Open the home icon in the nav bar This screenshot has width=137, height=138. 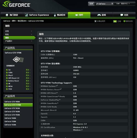click(7, 15)
